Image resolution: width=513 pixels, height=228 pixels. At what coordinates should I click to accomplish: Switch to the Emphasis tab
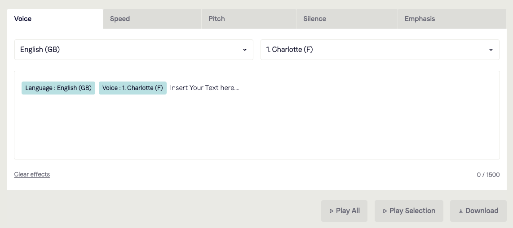point(452,19)
